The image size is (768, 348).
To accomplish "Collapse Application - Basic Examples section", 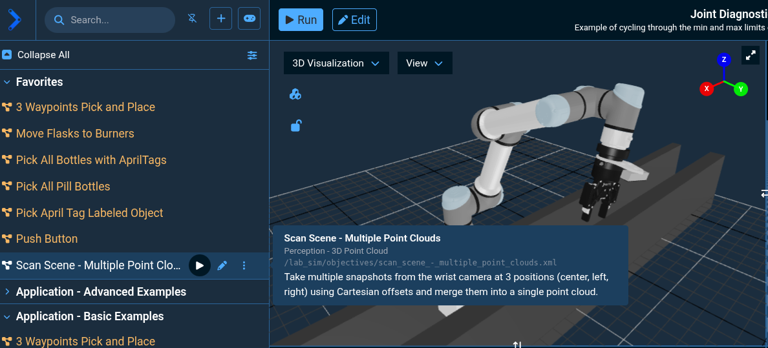I will click(7, 316).
